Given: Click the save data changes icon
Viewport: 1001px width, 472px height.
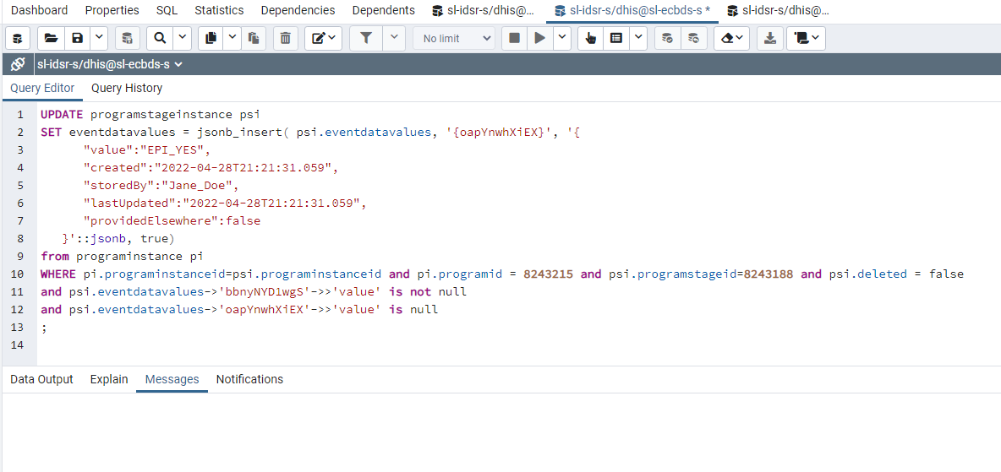Looking at the screenshot, I should 128,38.
